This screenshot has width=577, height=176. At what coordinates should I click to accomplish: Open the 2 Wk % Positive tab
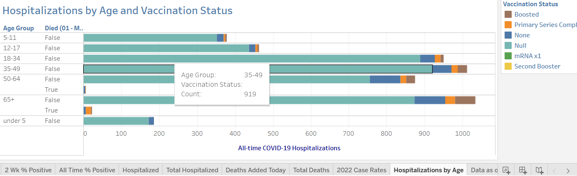pos(29,170)
